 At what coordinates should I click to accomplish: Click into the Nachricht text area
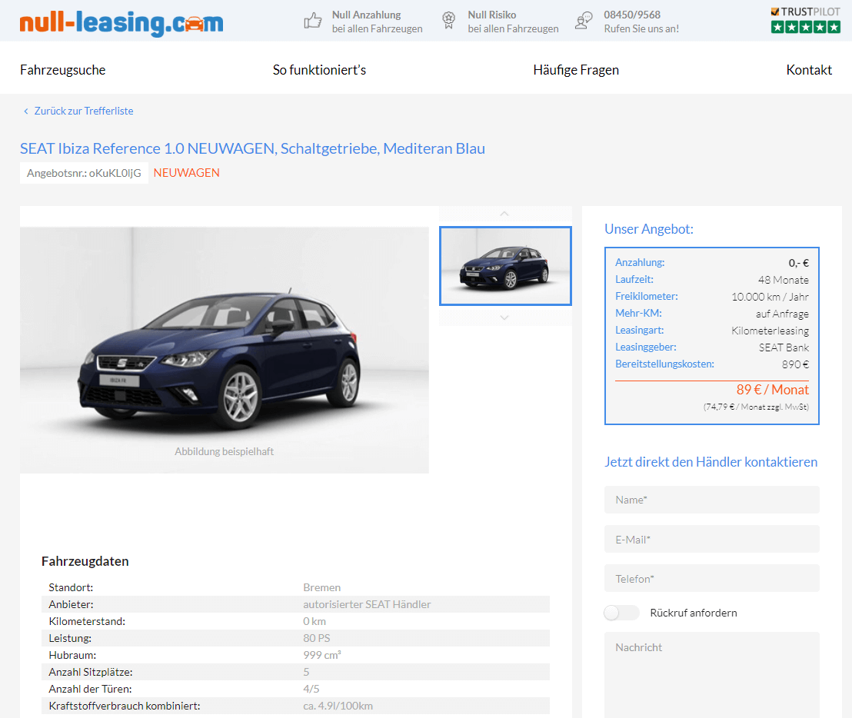712,674
